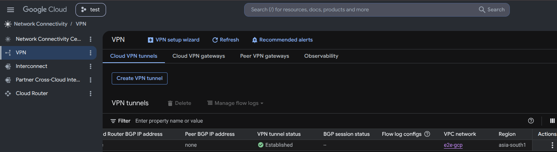The image size is (557, 152).
Task: Open Recommended alerts
Action: pyautogui.click(x=282, y=40)
